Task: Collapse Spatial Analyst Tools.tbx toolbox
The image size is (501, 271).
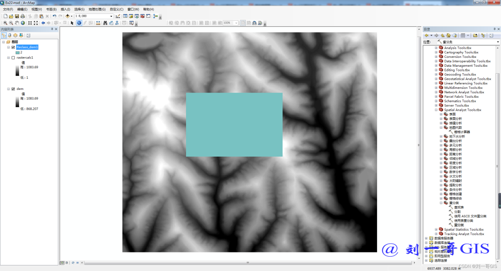Action: tap(436, 110)
